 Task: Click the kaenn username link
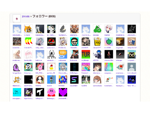(49, 86)
